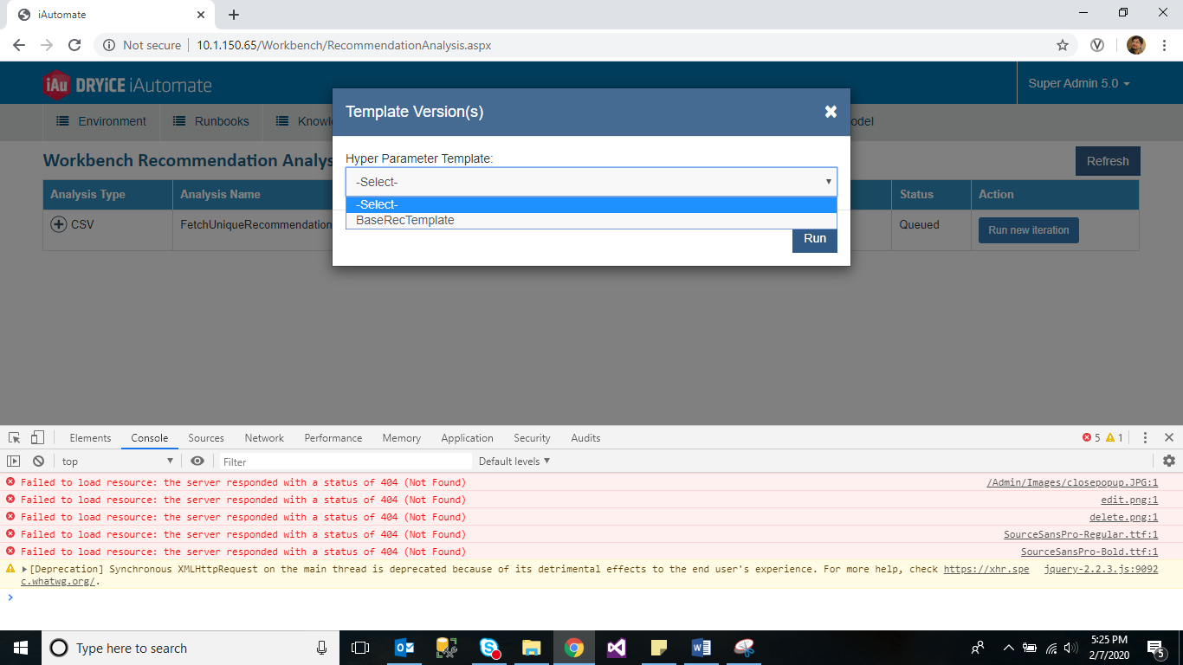Switch to the Application tab
This screenshot has height=665, width=1183.
tap(467, 438)
